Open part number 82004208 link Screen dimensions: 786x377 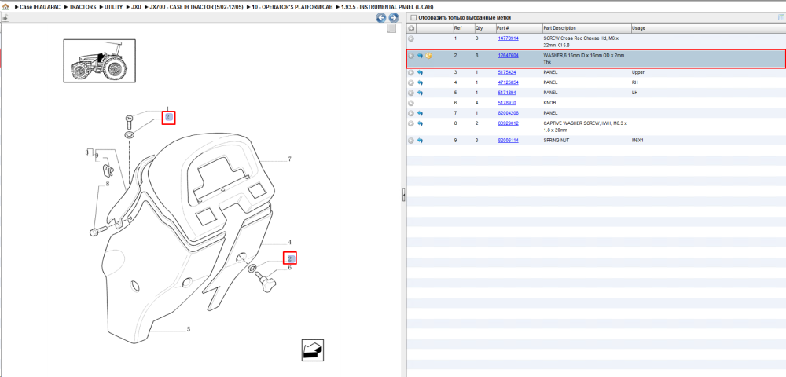pos(508,112)
